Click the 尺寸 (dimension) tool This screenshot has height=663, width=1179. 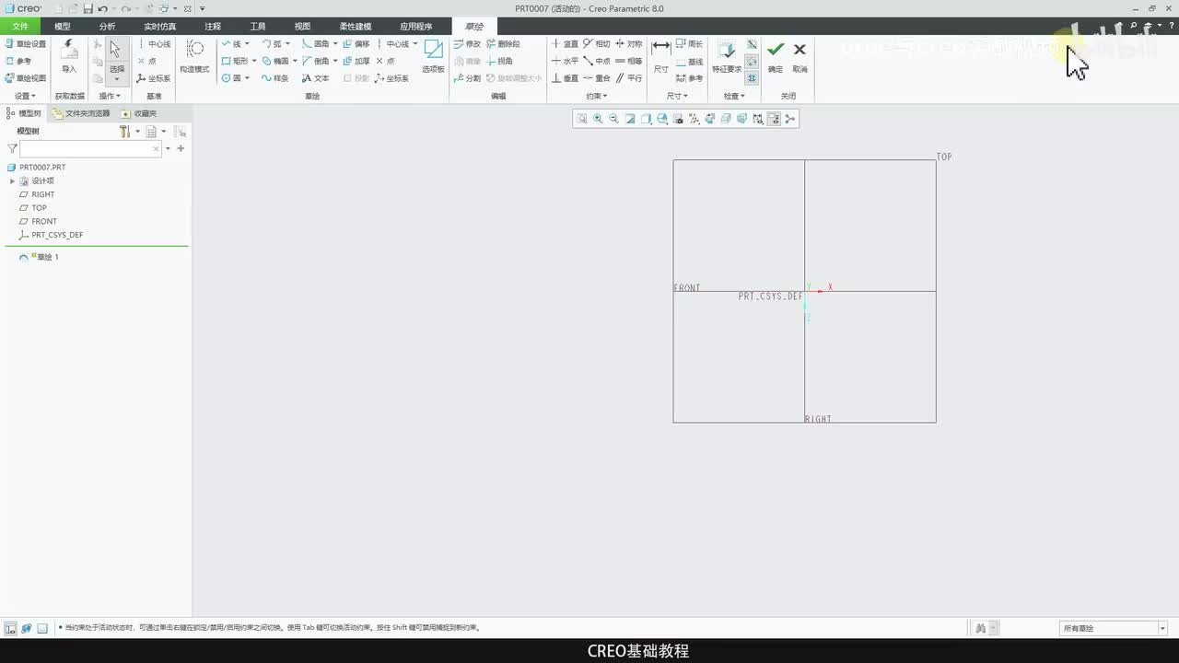(661, 56)
